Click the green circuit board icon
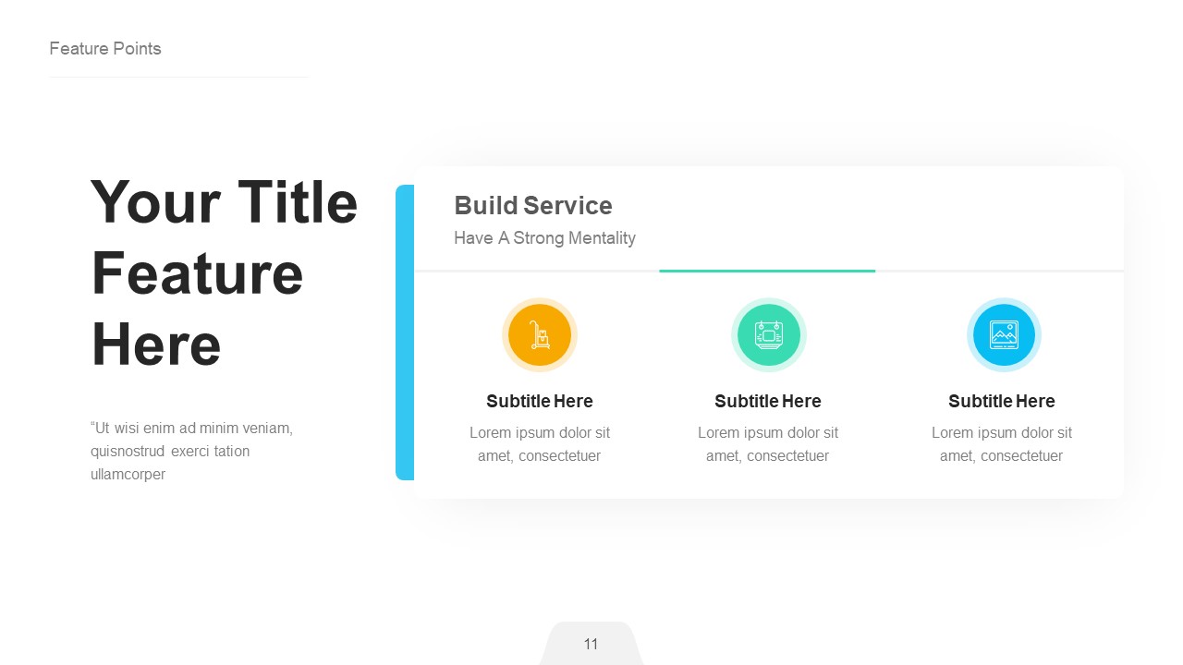The height and width of the screenshot is (665, 1183). point(768,334)
